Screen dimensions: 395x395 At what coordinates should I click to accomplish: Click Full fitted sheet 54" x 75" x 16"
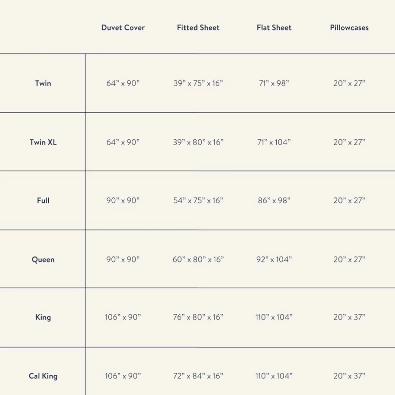tap(198, 200)
